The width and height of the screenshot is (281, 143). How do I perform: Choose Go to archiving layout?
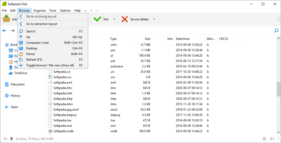point(53,16)
